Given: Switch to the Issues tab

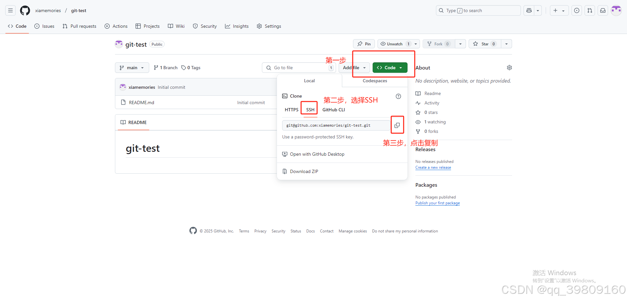Looking at the screenshot, I should pos(44,26).
